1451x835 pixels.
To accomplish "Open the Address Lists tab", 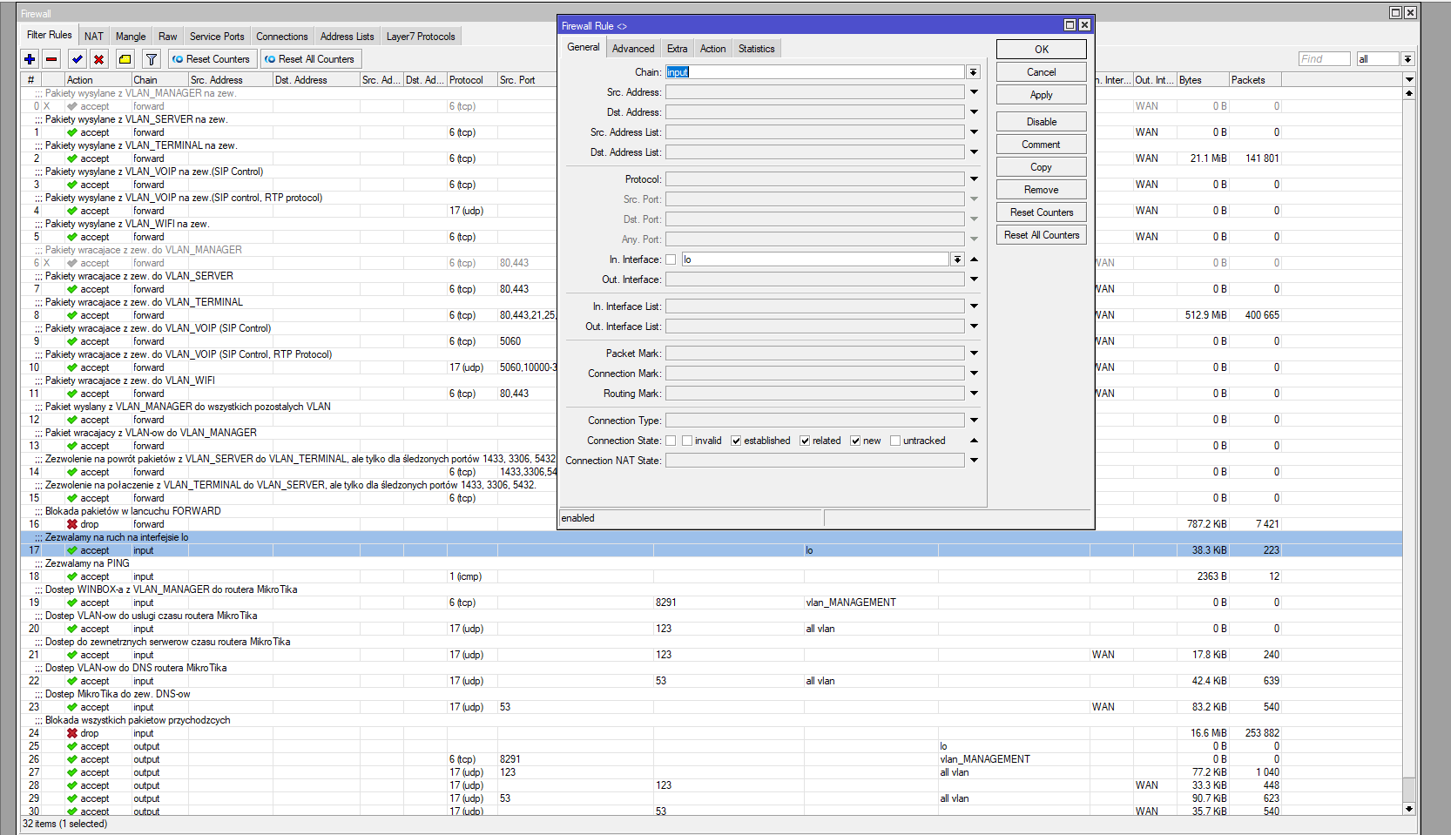I will coord(347,37).
